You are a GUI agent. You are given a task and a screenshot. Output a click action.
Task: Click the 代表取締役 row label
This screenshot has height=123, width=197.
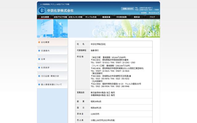82,50
